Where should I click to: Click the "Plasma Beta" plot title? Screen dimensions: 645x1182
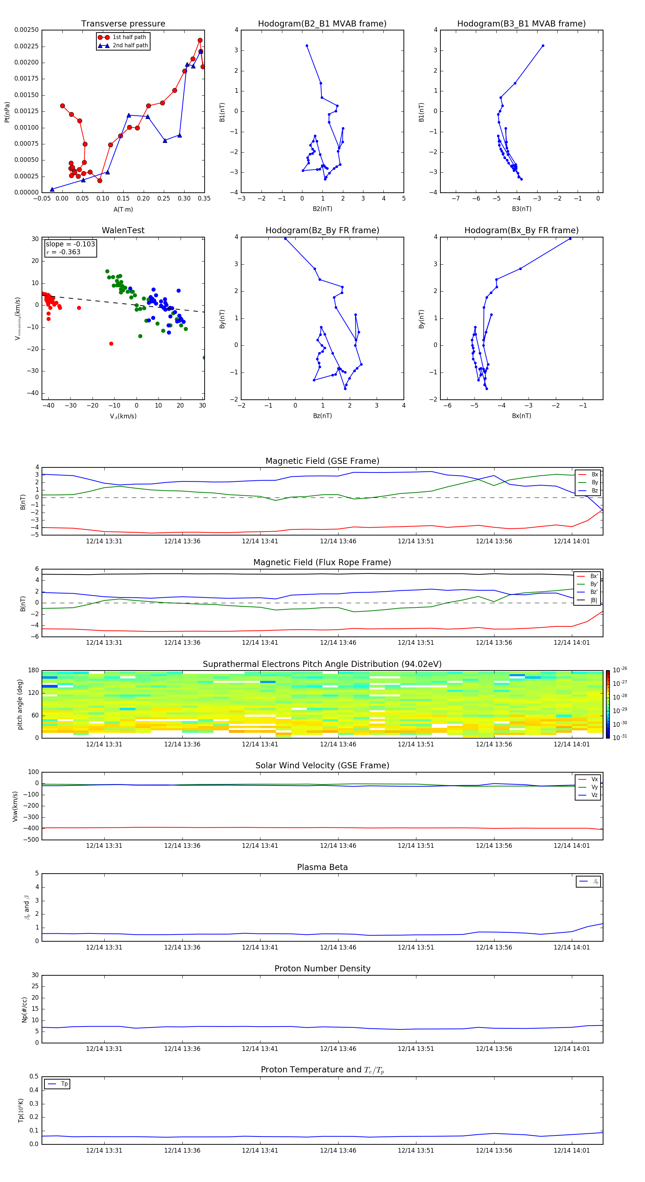coord(322,868)
